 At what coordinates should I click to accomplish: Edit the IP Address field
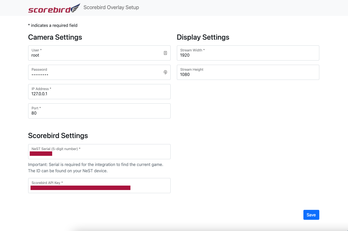pyautogui.click(x=99, y=92)
